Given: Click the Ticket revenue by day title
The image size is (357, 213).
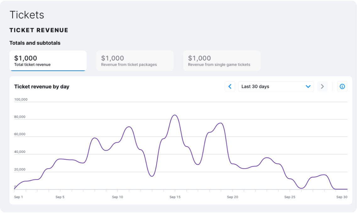Looking at the screenshot, I should click(42, 86).
